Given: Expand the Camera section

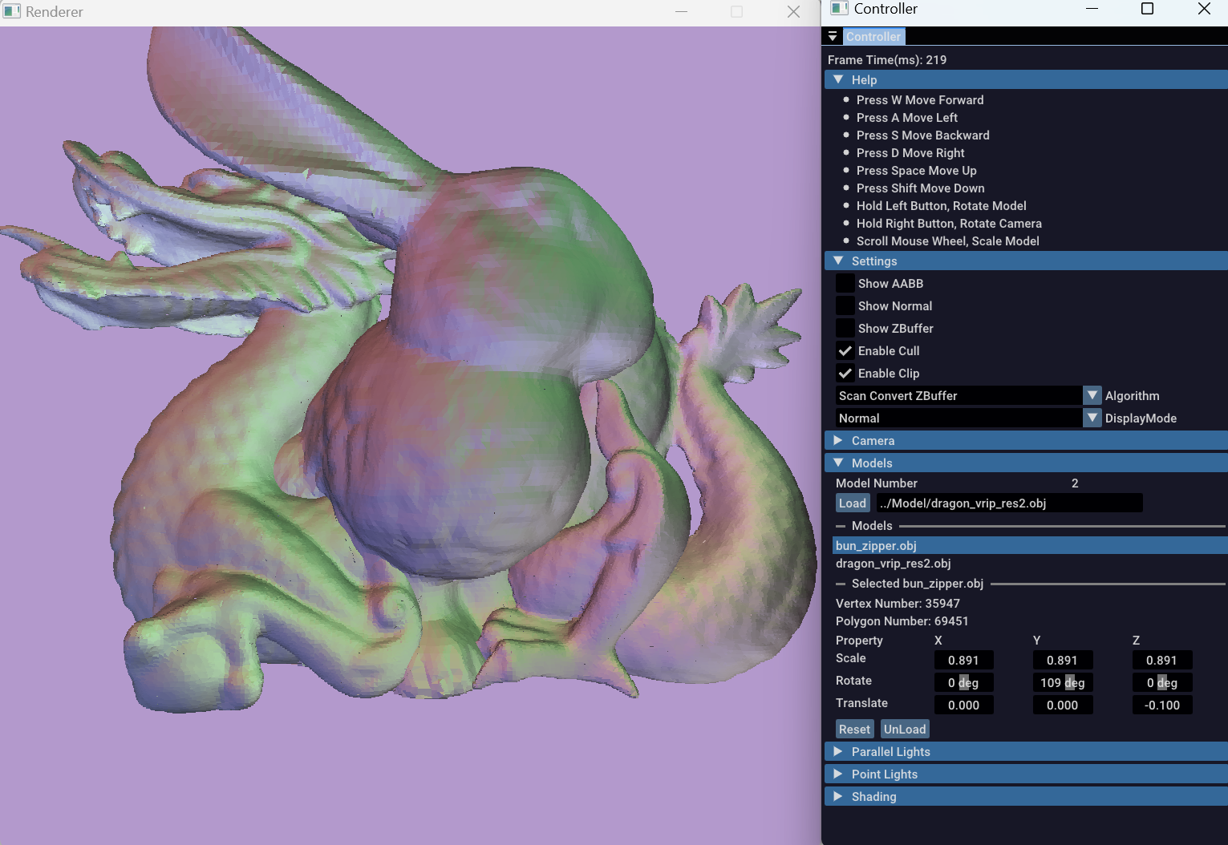Looking at the screenshot, I should (x=1026, y=441).
